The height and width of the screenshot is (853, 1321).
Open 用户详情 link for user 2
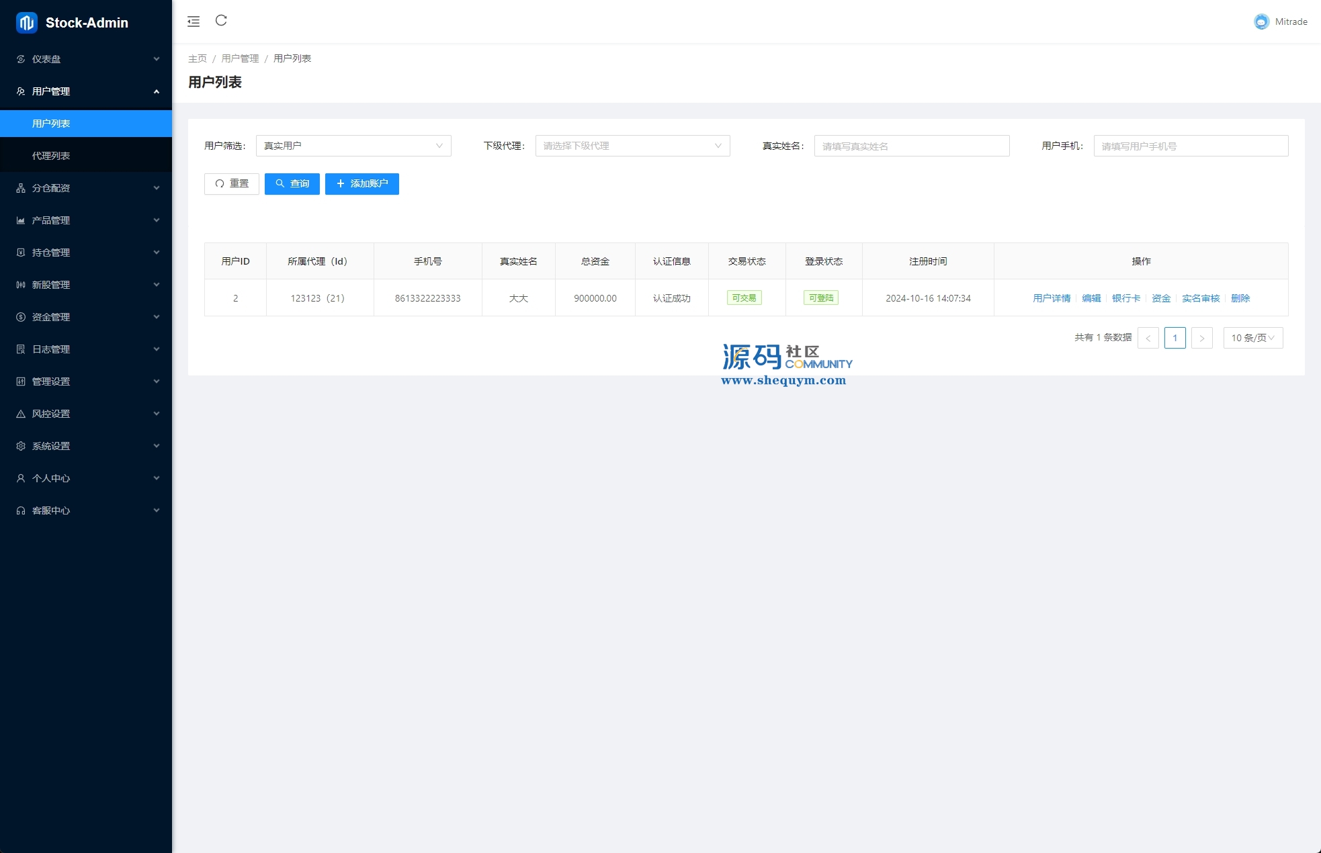click(x=1052, y=298)
